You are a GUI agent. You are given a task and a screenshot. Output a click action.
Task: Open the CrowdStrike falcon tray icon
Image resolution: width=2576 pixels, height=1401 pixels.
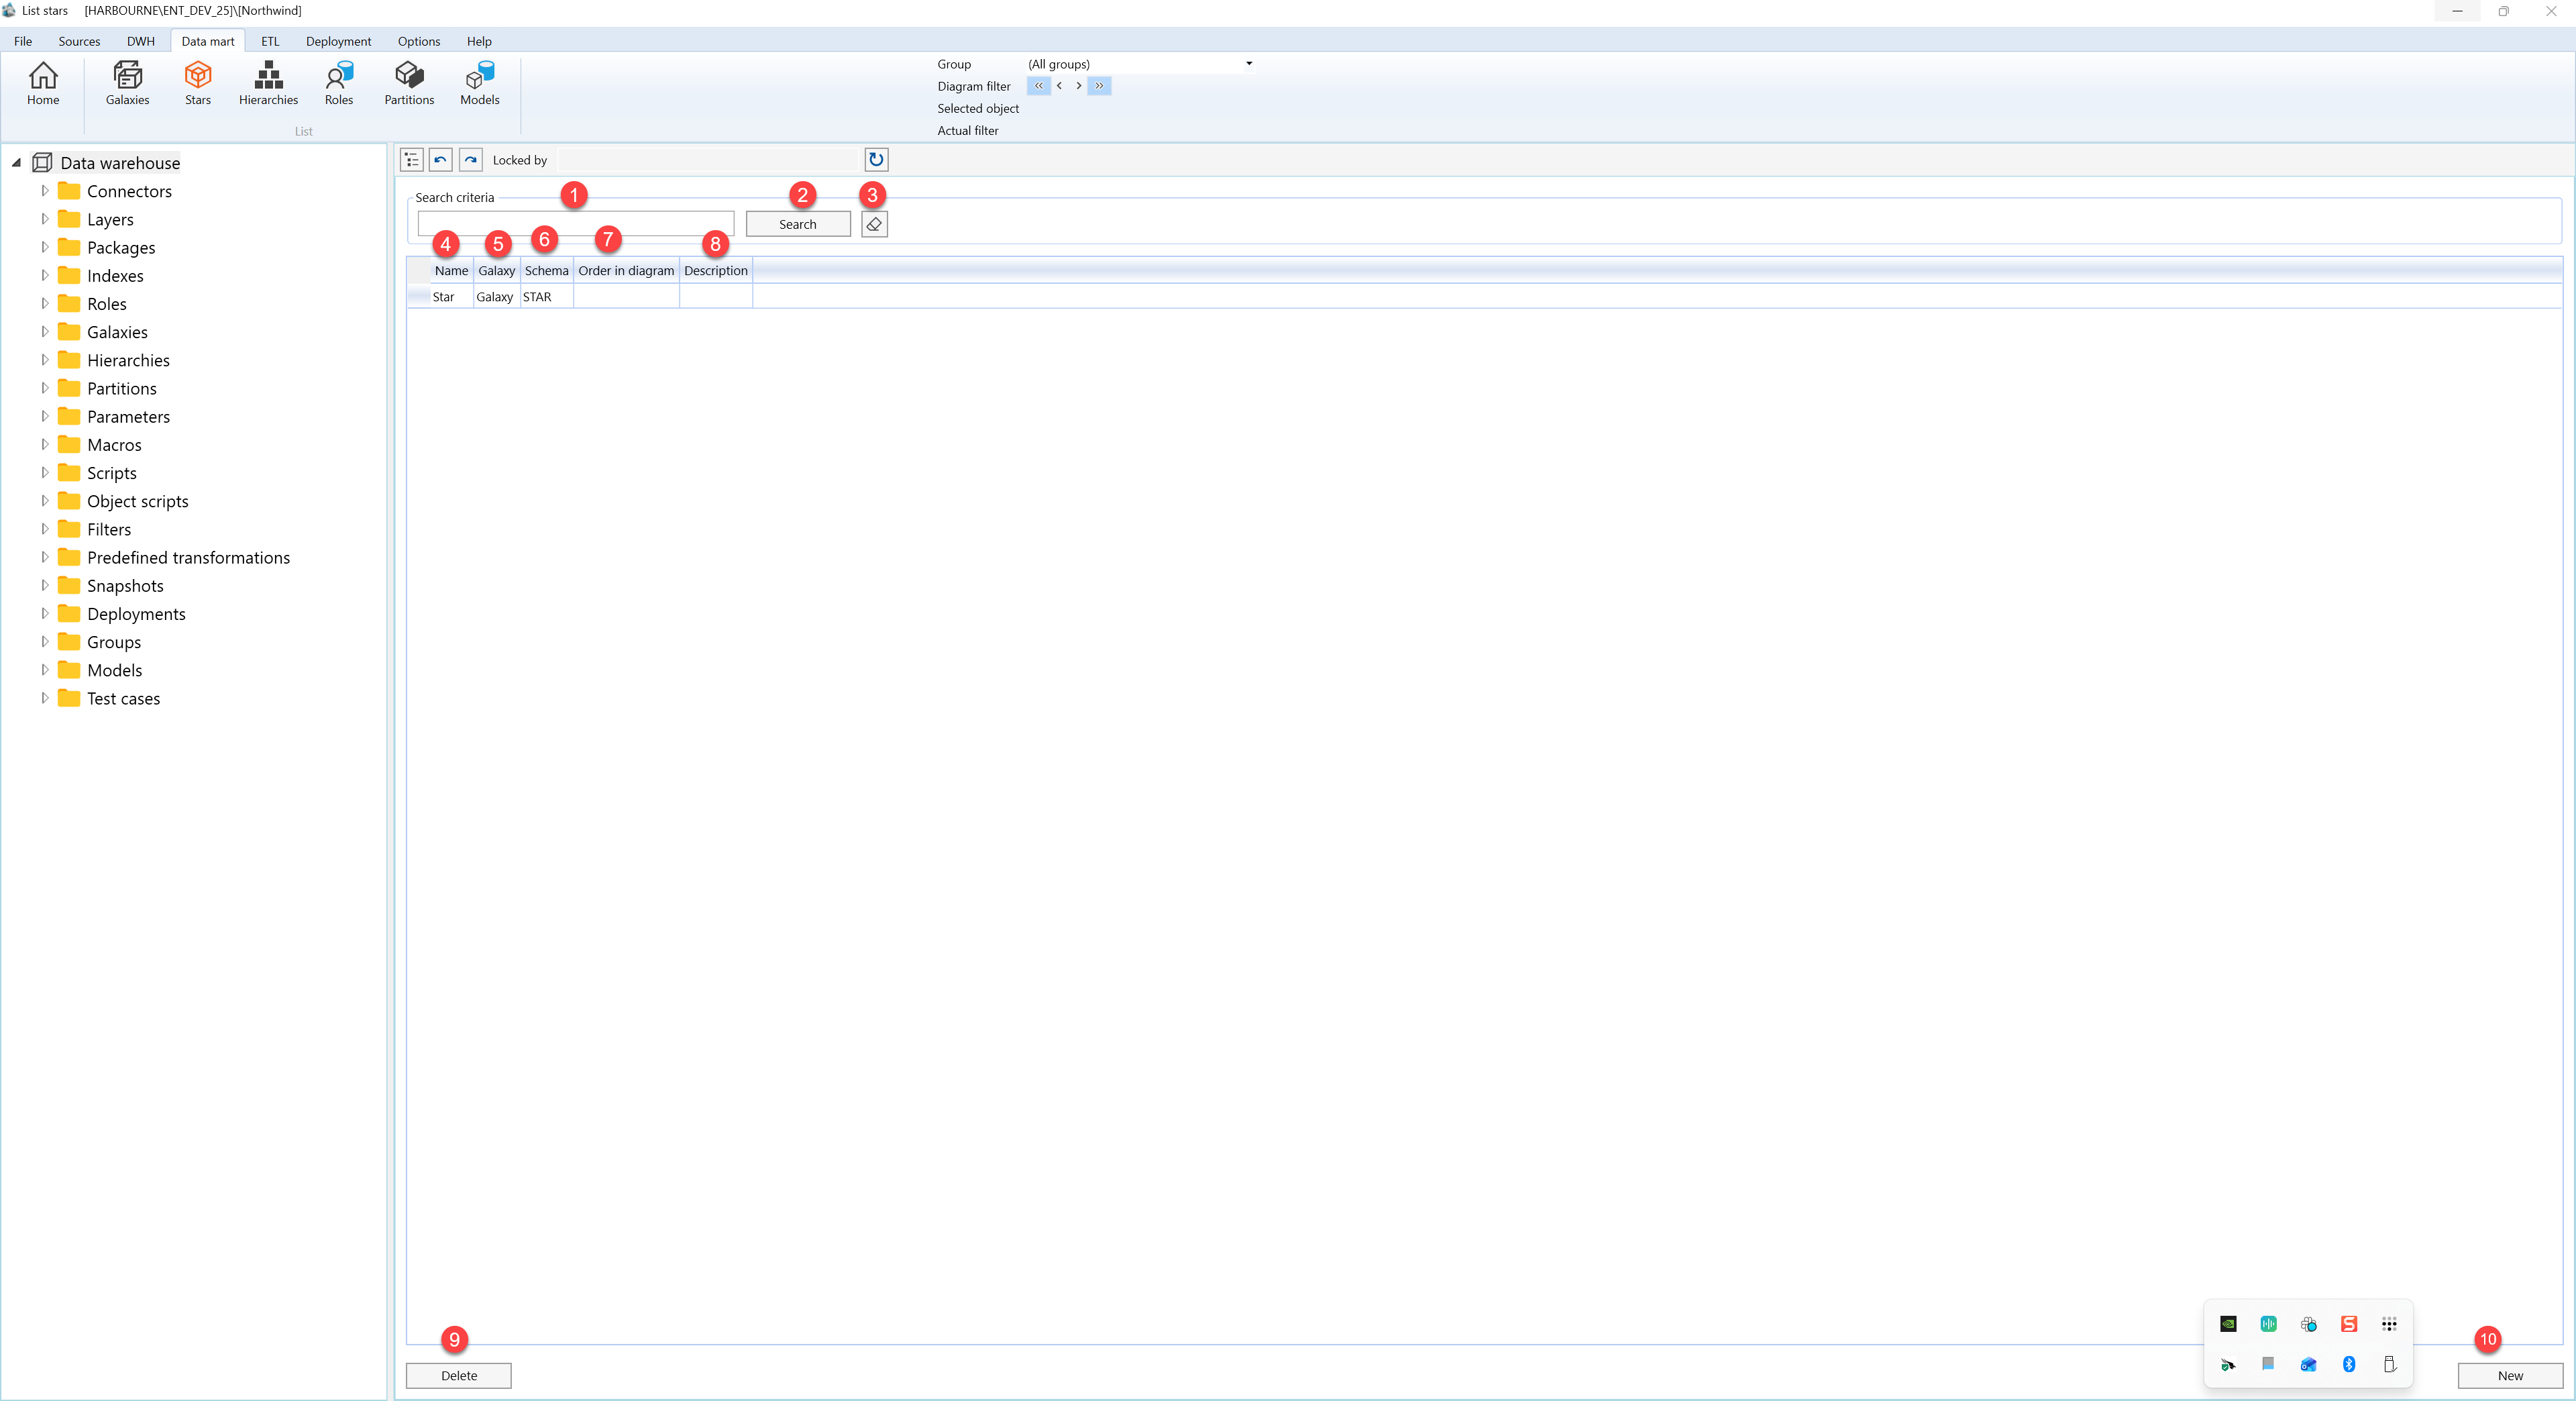pyautogui.click(x=2228, y=1364)
